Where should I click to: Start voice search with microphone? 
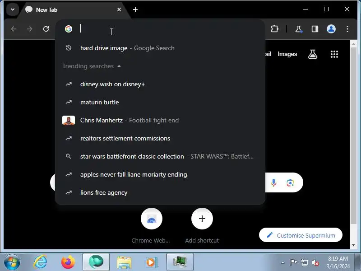(x=273, y=183)
